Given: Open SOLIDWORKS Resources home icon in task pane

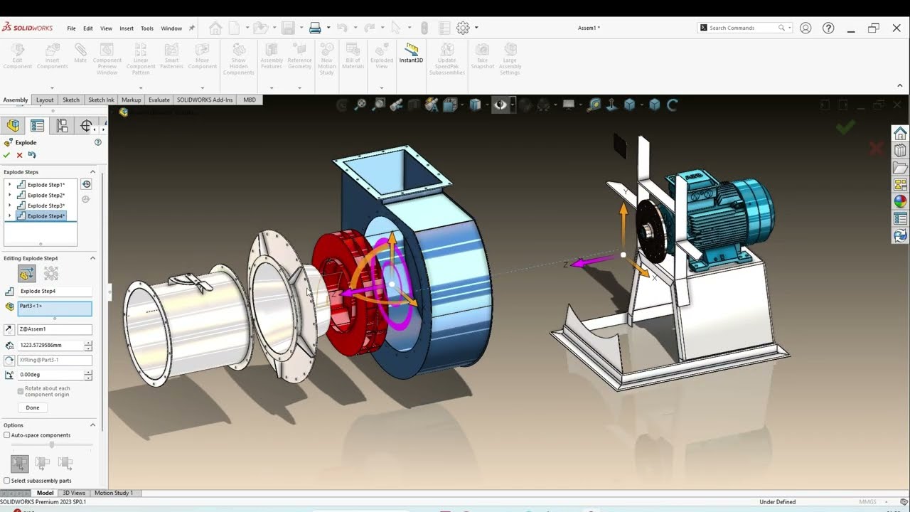Looking at the screenshot, I should point(900,134).
